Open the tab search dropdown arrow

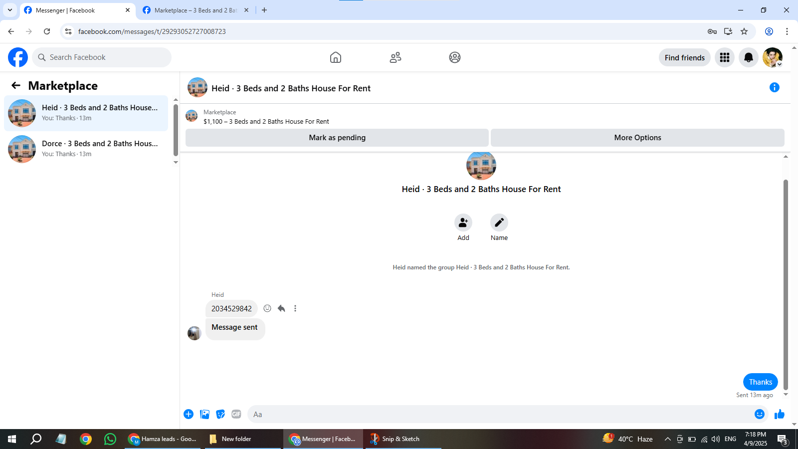pos(10,10)
